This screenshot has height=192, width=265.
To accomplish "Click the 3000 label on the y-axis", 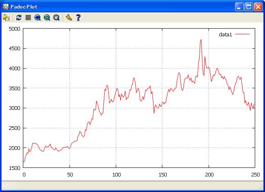I will [x=15, y=108].
